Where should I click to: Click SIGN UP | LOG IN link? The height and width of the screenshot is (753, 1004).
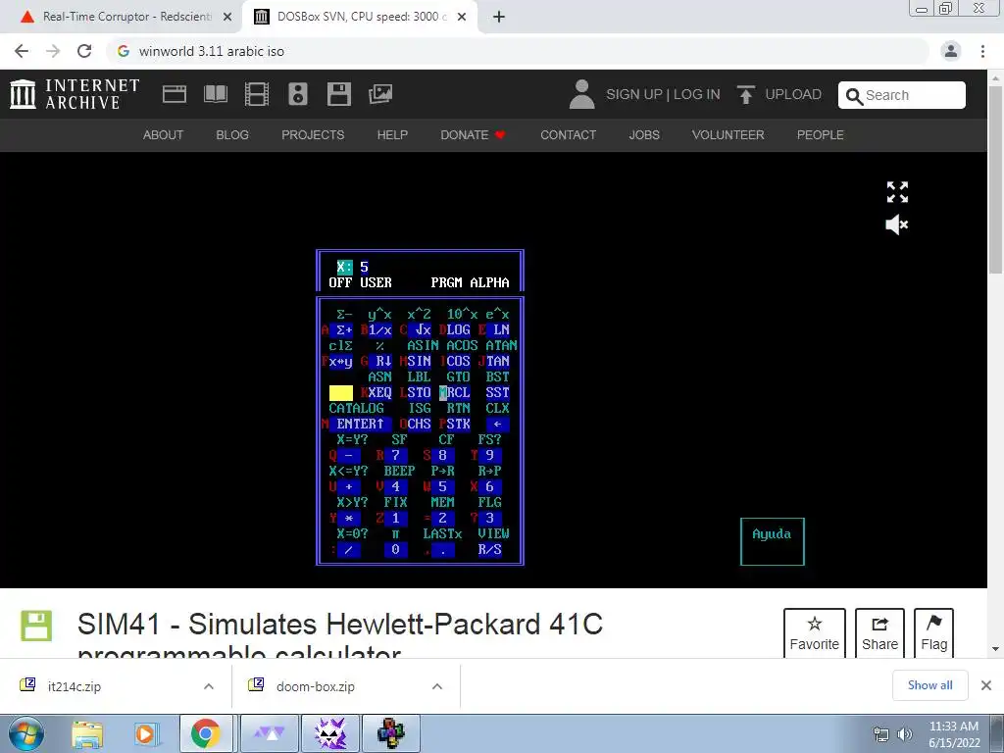pyautogui.click(x=663, y=95)
